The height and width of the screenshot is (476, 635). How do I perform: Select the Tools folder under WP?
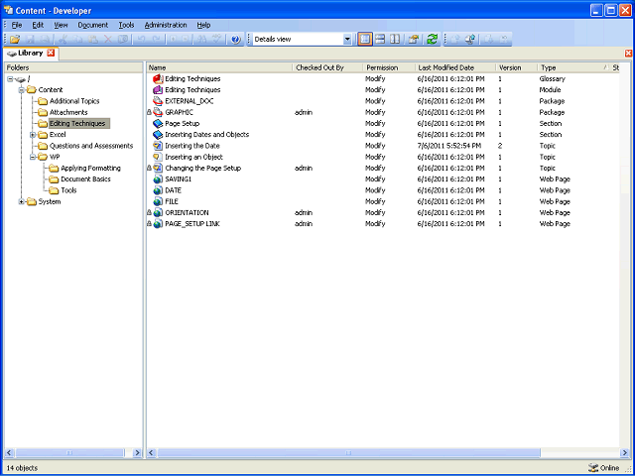[68, 190]
